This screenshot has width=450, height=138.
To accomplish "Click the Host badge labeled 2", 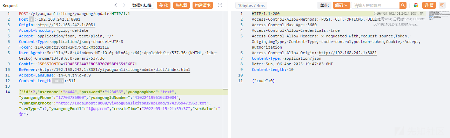I will (31, 20).
